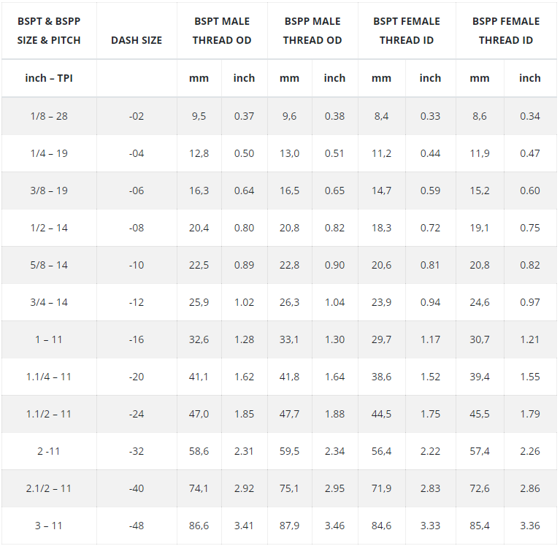
Task: Click the BSPT MALE THREAD OD header
Action: pos(222,31)
